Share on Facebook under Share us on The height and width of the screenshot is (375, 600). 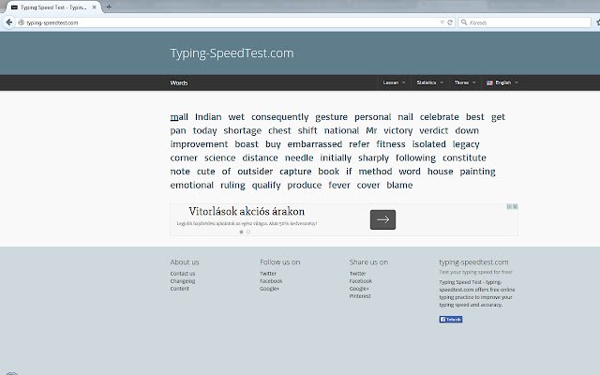tap(360, 281)
